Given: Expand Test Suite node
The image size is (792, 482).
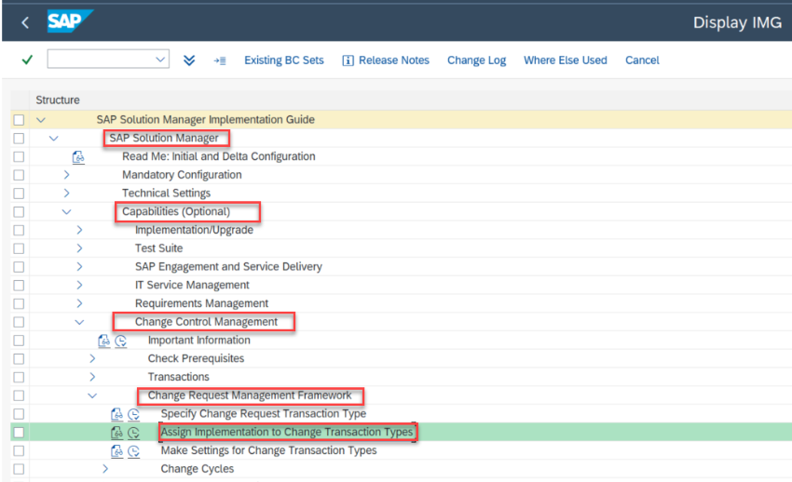Looking at the screenshot, I should [x=79, y=248].
